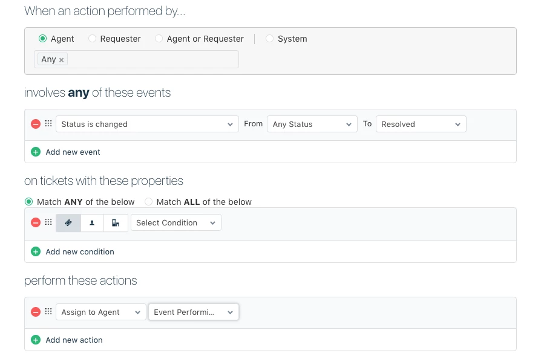
Task: Enable Match ALL of the below
Action: (148, 202)
